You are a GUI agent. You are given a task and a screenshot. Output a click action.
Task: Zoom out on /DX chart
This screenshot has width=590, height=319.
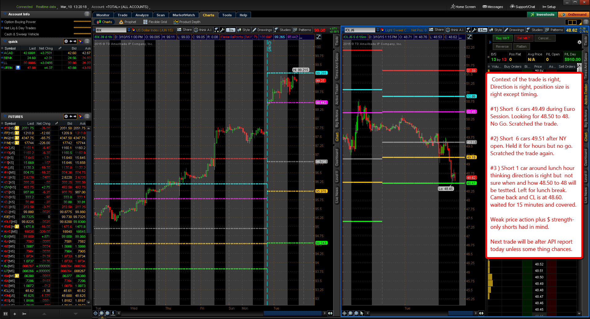click(107, 313)
